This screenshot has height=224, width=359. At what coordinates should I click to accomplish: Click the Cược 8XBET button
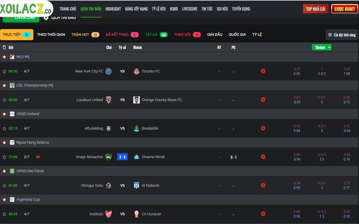coord(345,9)
